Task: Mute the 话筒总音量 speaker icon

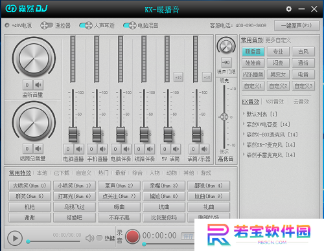Action: [x=38, y=149]
